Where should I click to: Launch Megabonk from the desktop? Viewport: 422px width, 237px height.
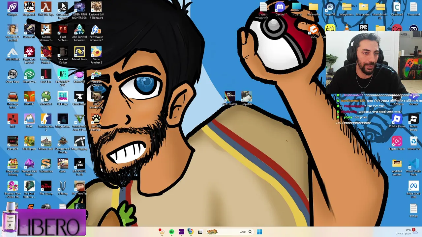pos(29,9)
